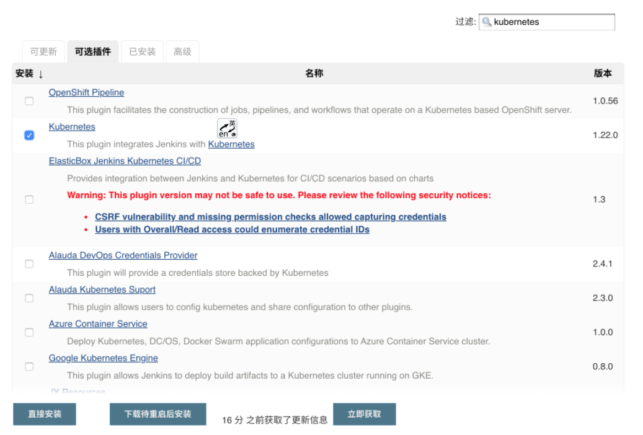Open Alauda DevOps Credentials Provider link
This screenshot has width=643, height=435.
[123, 255]
